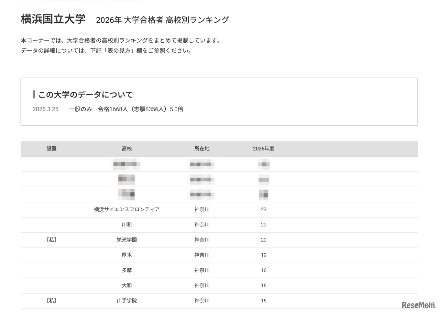This screenshot has height=313, width=440.
Task: Click the value 19 in the table
Action: tap(264, 255)
